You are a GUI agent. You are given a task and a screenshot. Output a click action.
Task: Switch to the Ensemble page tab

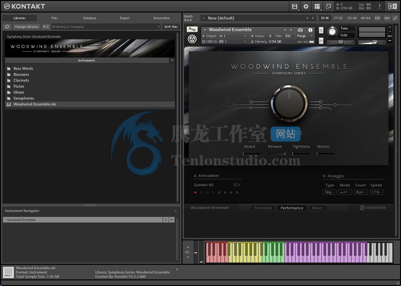(263, 208)
